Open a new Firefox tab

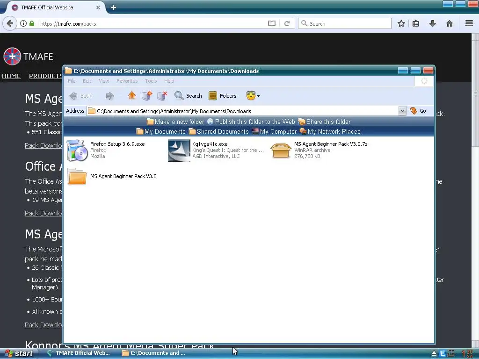pos(113,7)
